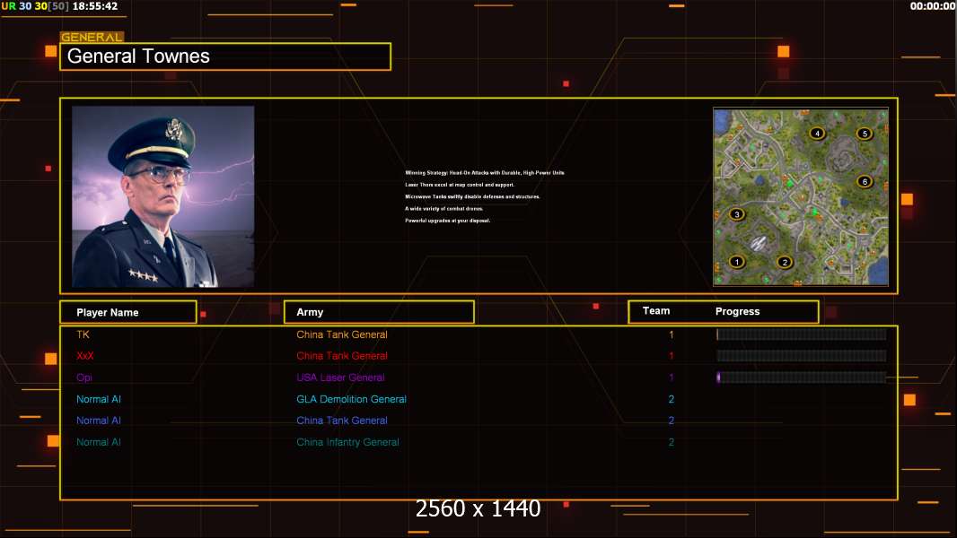
Task: Click start position marker 1 on the minimap
Action: tap(737, 262)
